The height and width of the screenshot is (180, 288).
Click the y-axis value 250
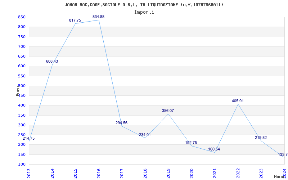(22, 135)
